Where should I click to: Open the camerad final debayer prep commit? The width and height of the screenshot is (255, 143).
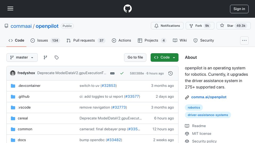[x=103, y=129]
